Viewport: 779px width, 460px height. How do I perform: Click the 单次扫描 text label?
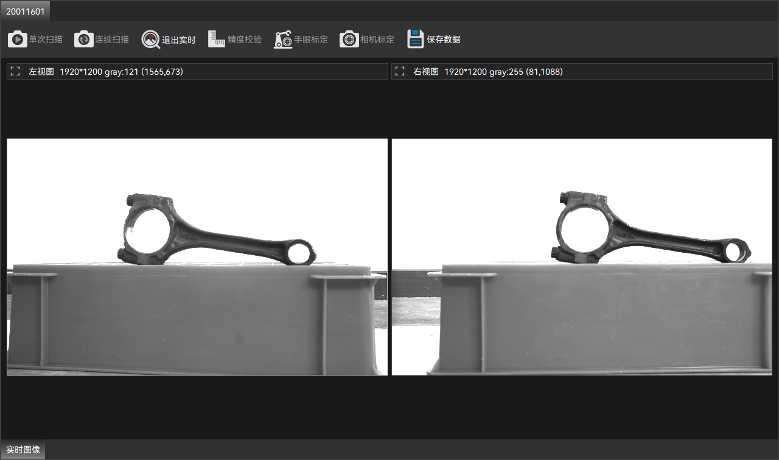(46, 39)
